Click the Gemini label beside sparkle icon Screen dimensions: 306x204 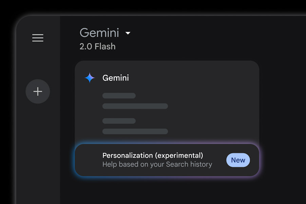[116, 78]
